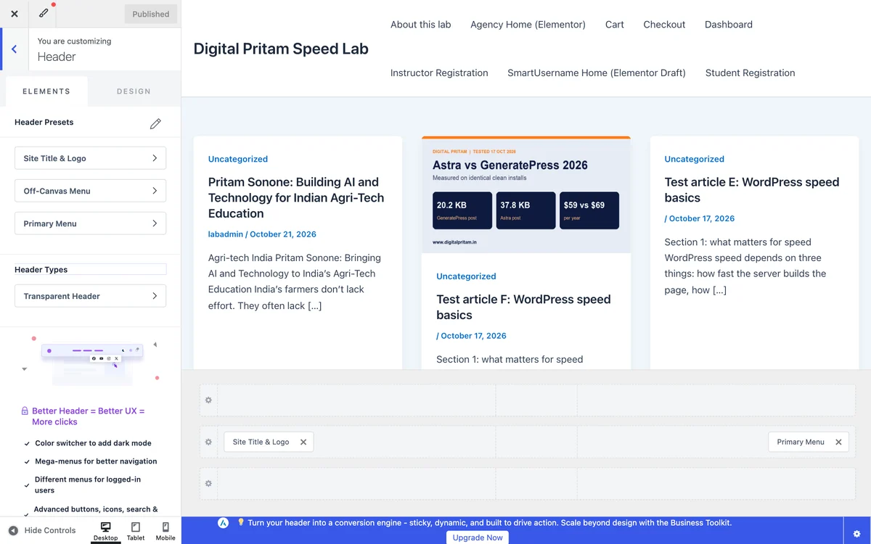871x544 pixels.
Task: Switch preview to Desktop device
Action: (105, 531)
